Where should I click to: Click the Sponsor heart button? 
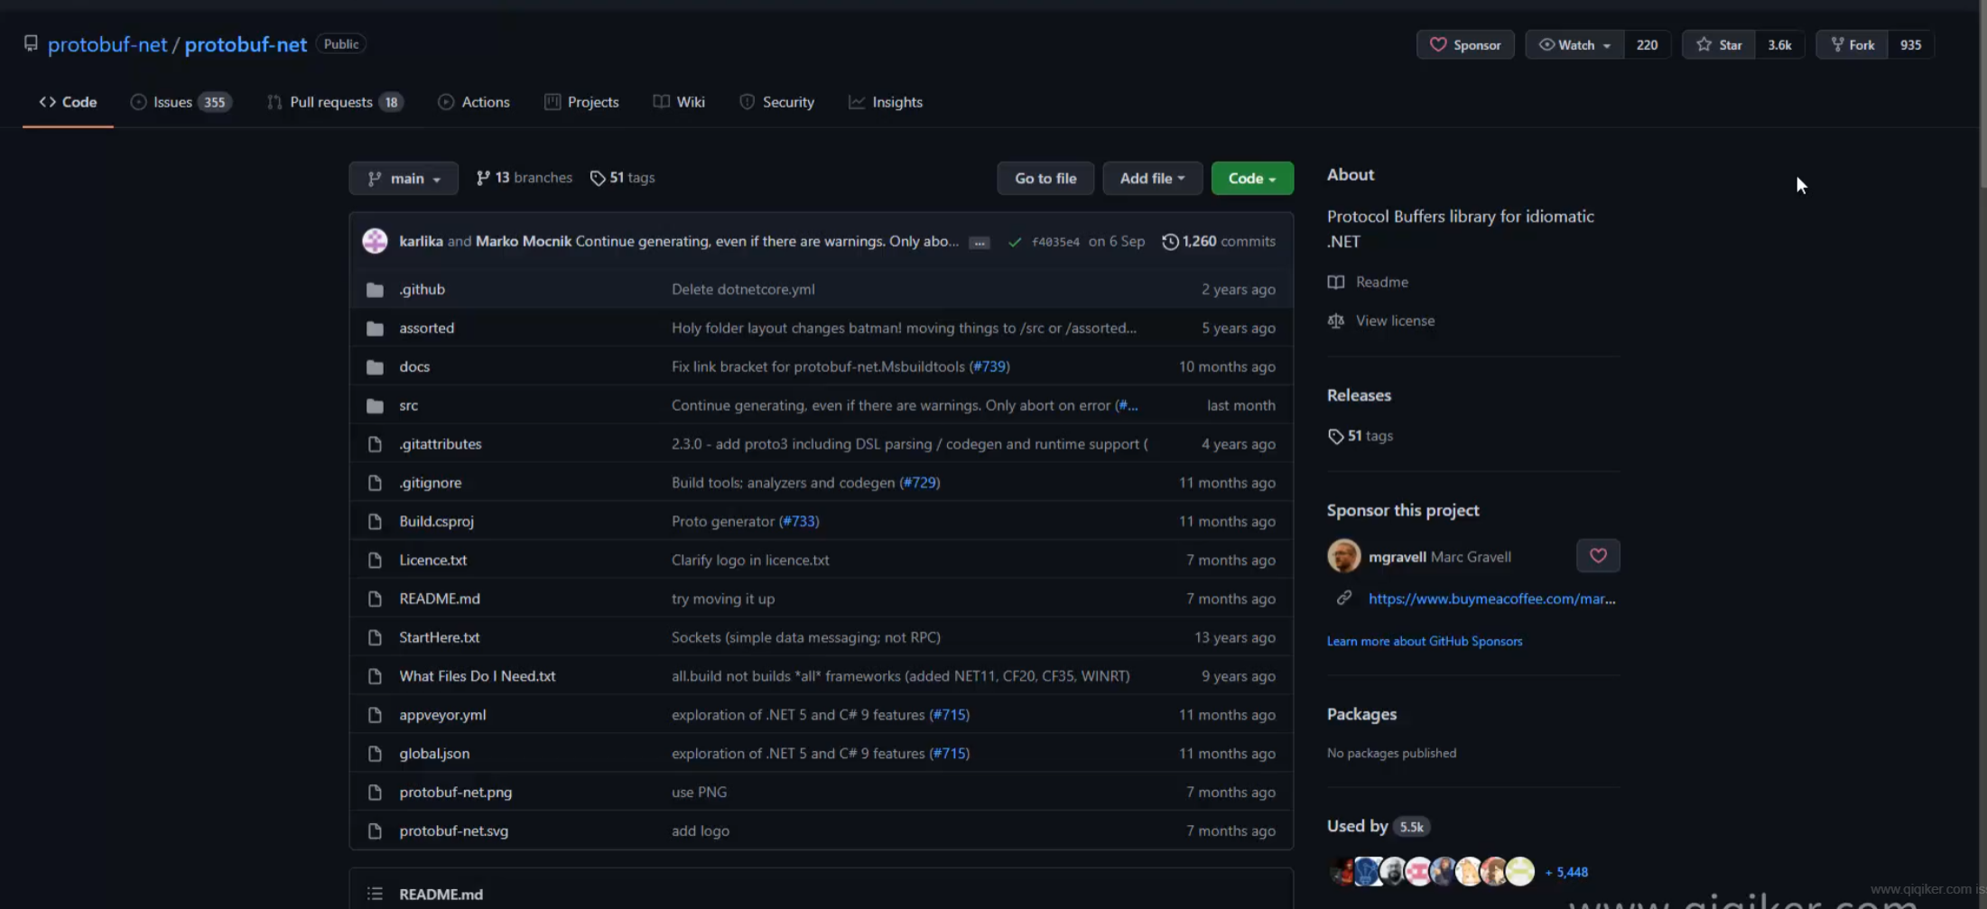click(x=1464, y=44)
